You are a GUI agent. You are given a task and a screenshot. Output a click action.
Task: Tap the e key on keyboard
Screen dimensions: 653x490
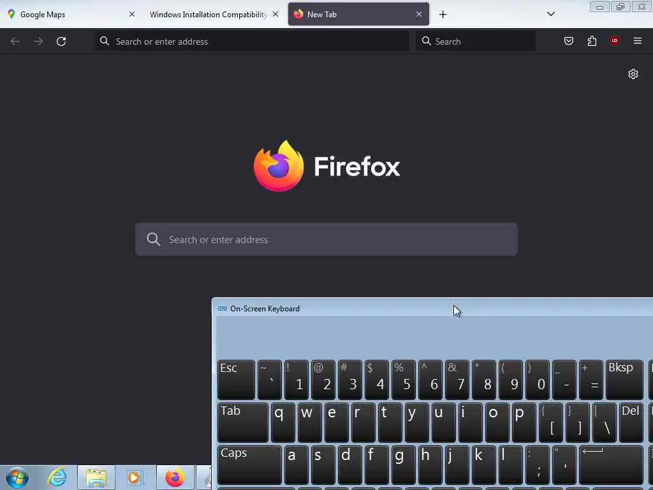tap(337, 422)
